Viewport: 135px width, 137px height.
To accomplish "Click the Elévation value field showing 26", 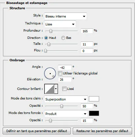I will [x=65, y=79].
